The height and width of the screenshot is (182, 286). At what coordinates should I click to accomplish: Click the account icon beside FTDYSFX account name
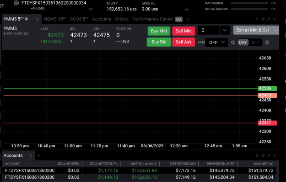pos(16,3)
